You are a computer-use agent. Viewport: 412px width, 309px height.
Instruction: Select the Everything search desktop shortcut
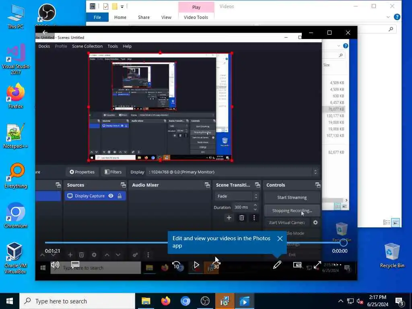pos(16,175)
